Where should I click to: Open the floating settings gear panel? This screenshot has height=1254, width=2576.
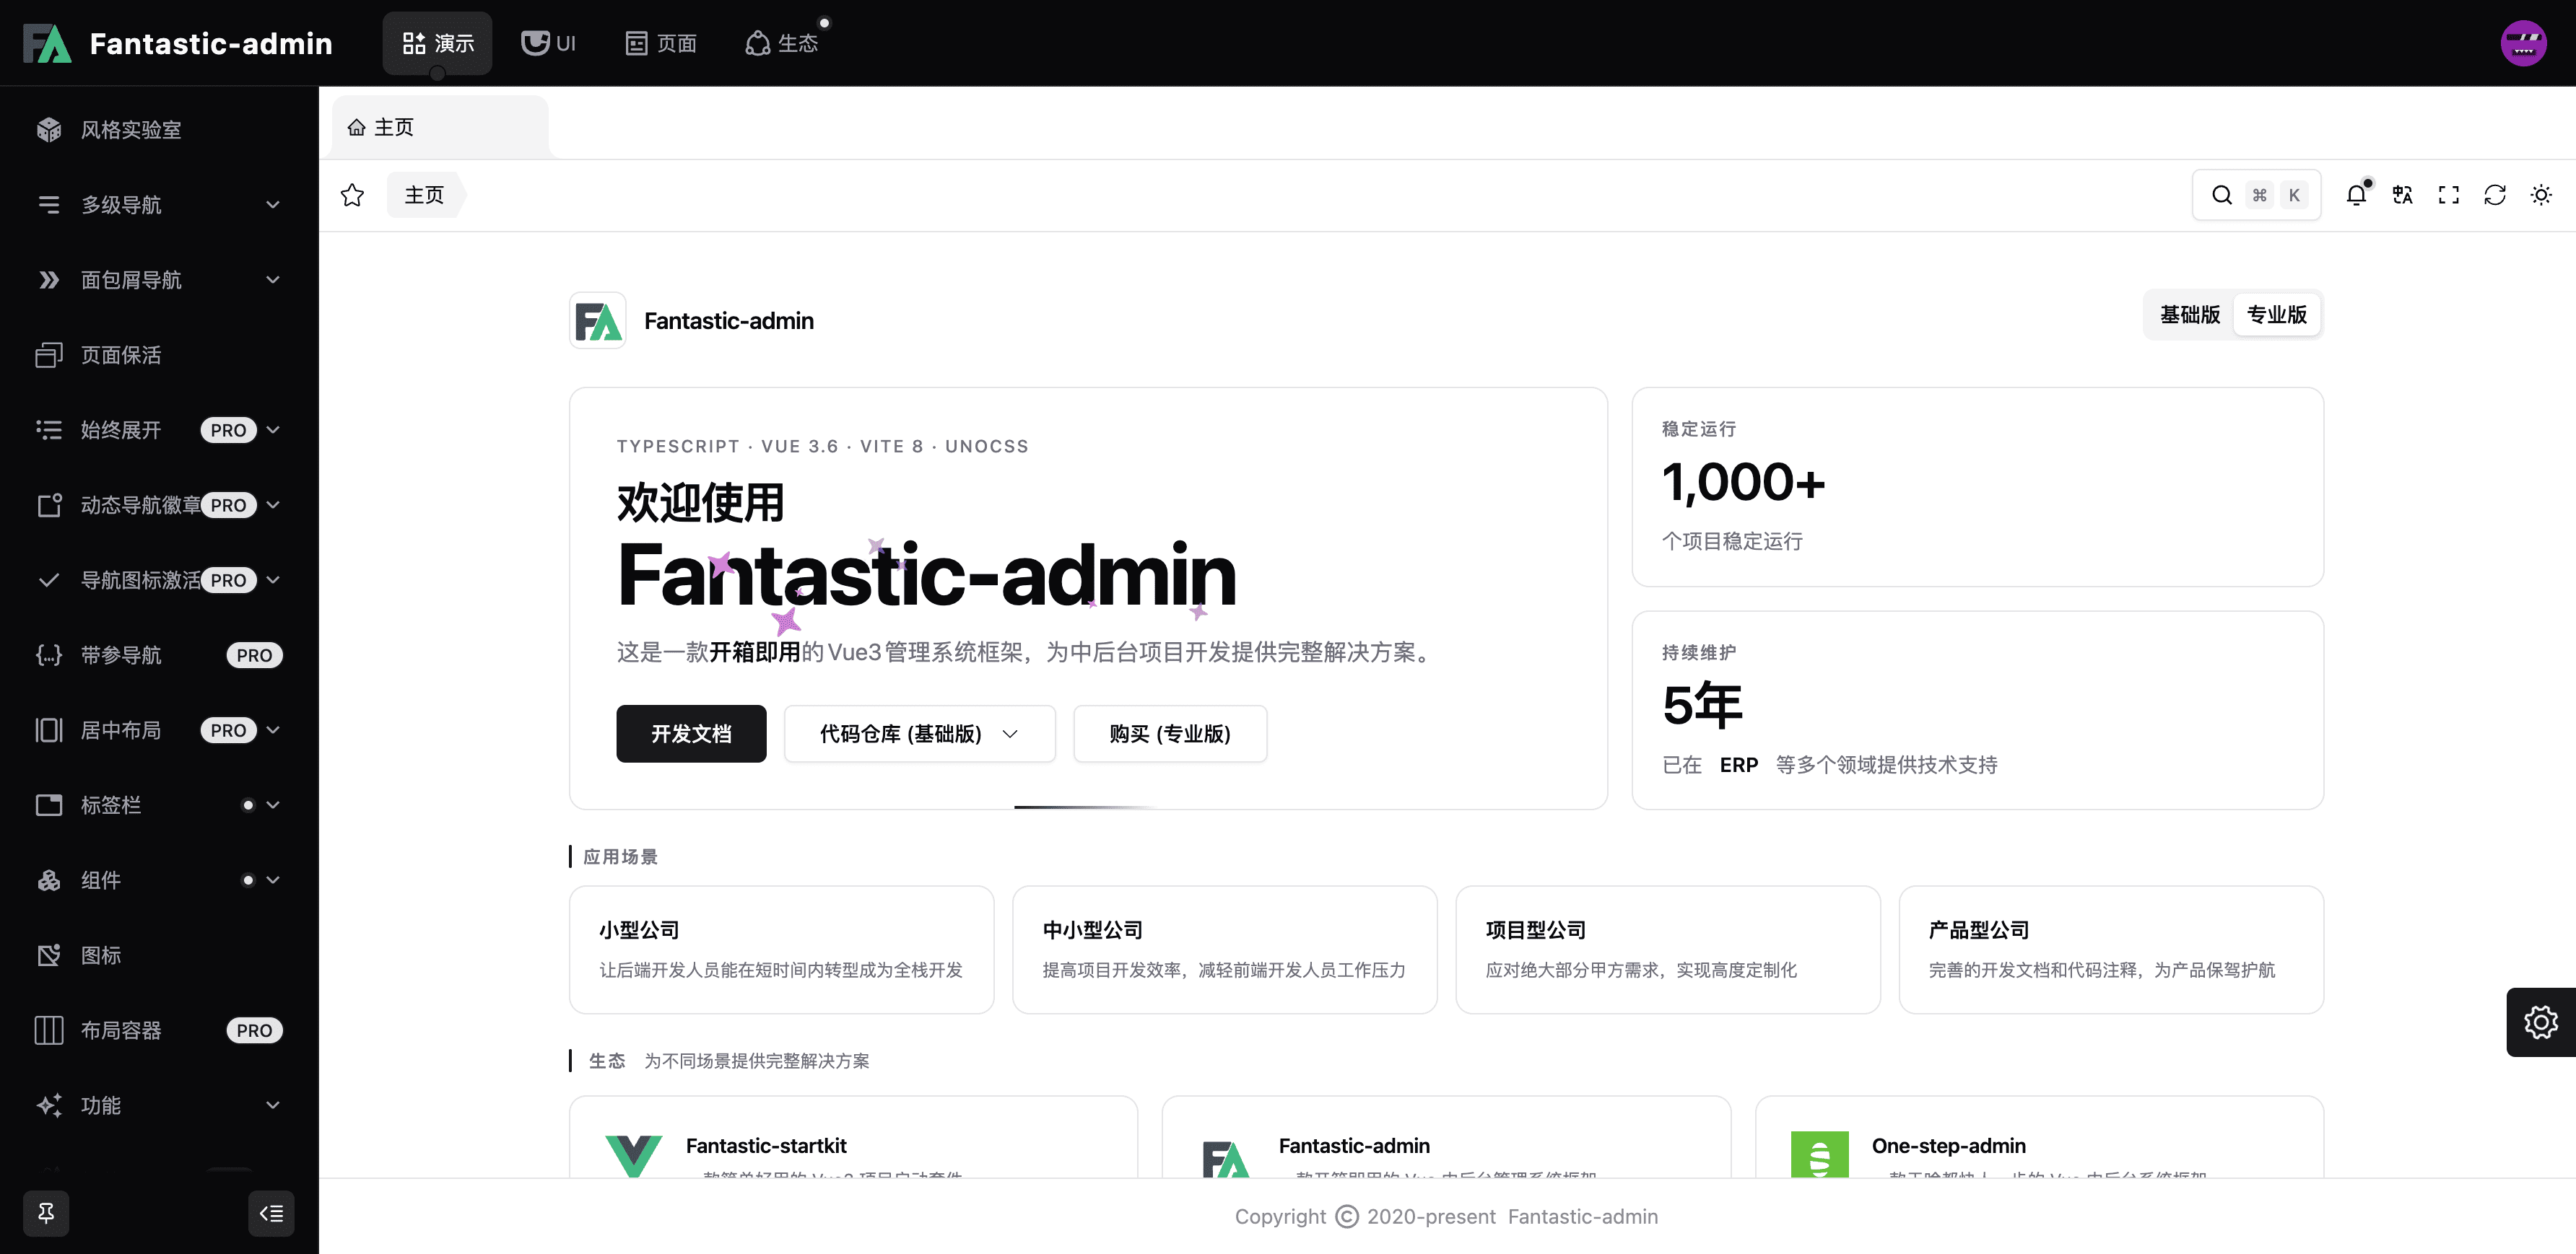pyautogui.click(x=2540, y=1021)
